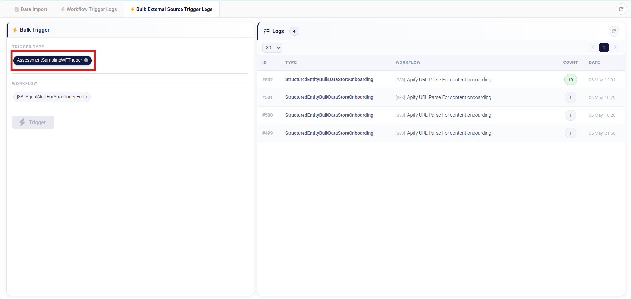Click the count badge in row #501
This screenshot has width=631, height=299.
(570, 97)
